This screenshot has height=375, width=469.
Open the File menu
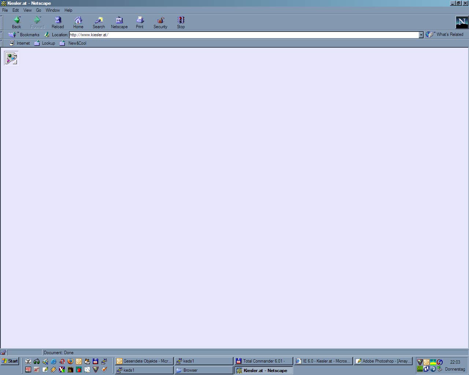(x=5, y=10)
